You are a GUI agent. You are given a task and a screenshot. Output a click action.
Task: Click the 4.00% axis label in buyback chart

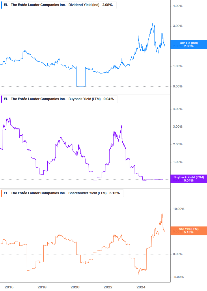(x=178, y=109)
